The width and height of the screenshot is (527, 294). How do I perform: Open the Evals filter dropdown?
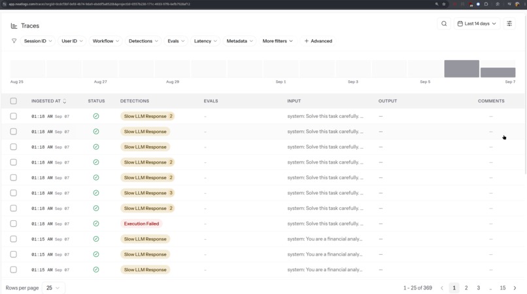(176, 41)
